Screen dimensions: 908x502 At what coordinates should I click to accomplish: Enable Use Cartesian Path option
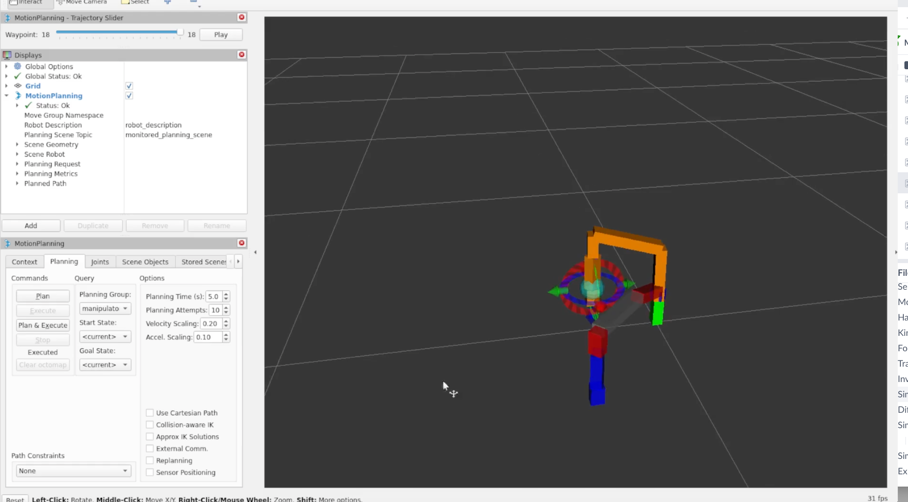[150, 413]
